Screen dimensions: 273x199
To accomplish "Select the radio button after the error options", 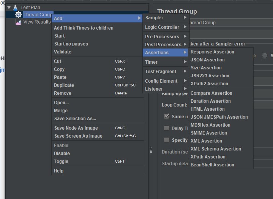I will 265,56.
